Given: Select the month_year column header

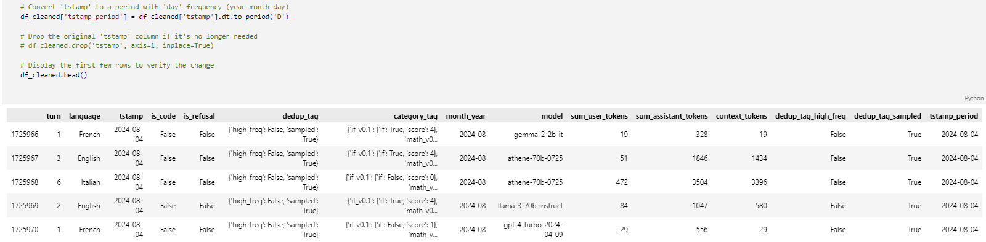Looking at the screenshot, I should click(x=465, y=116).
